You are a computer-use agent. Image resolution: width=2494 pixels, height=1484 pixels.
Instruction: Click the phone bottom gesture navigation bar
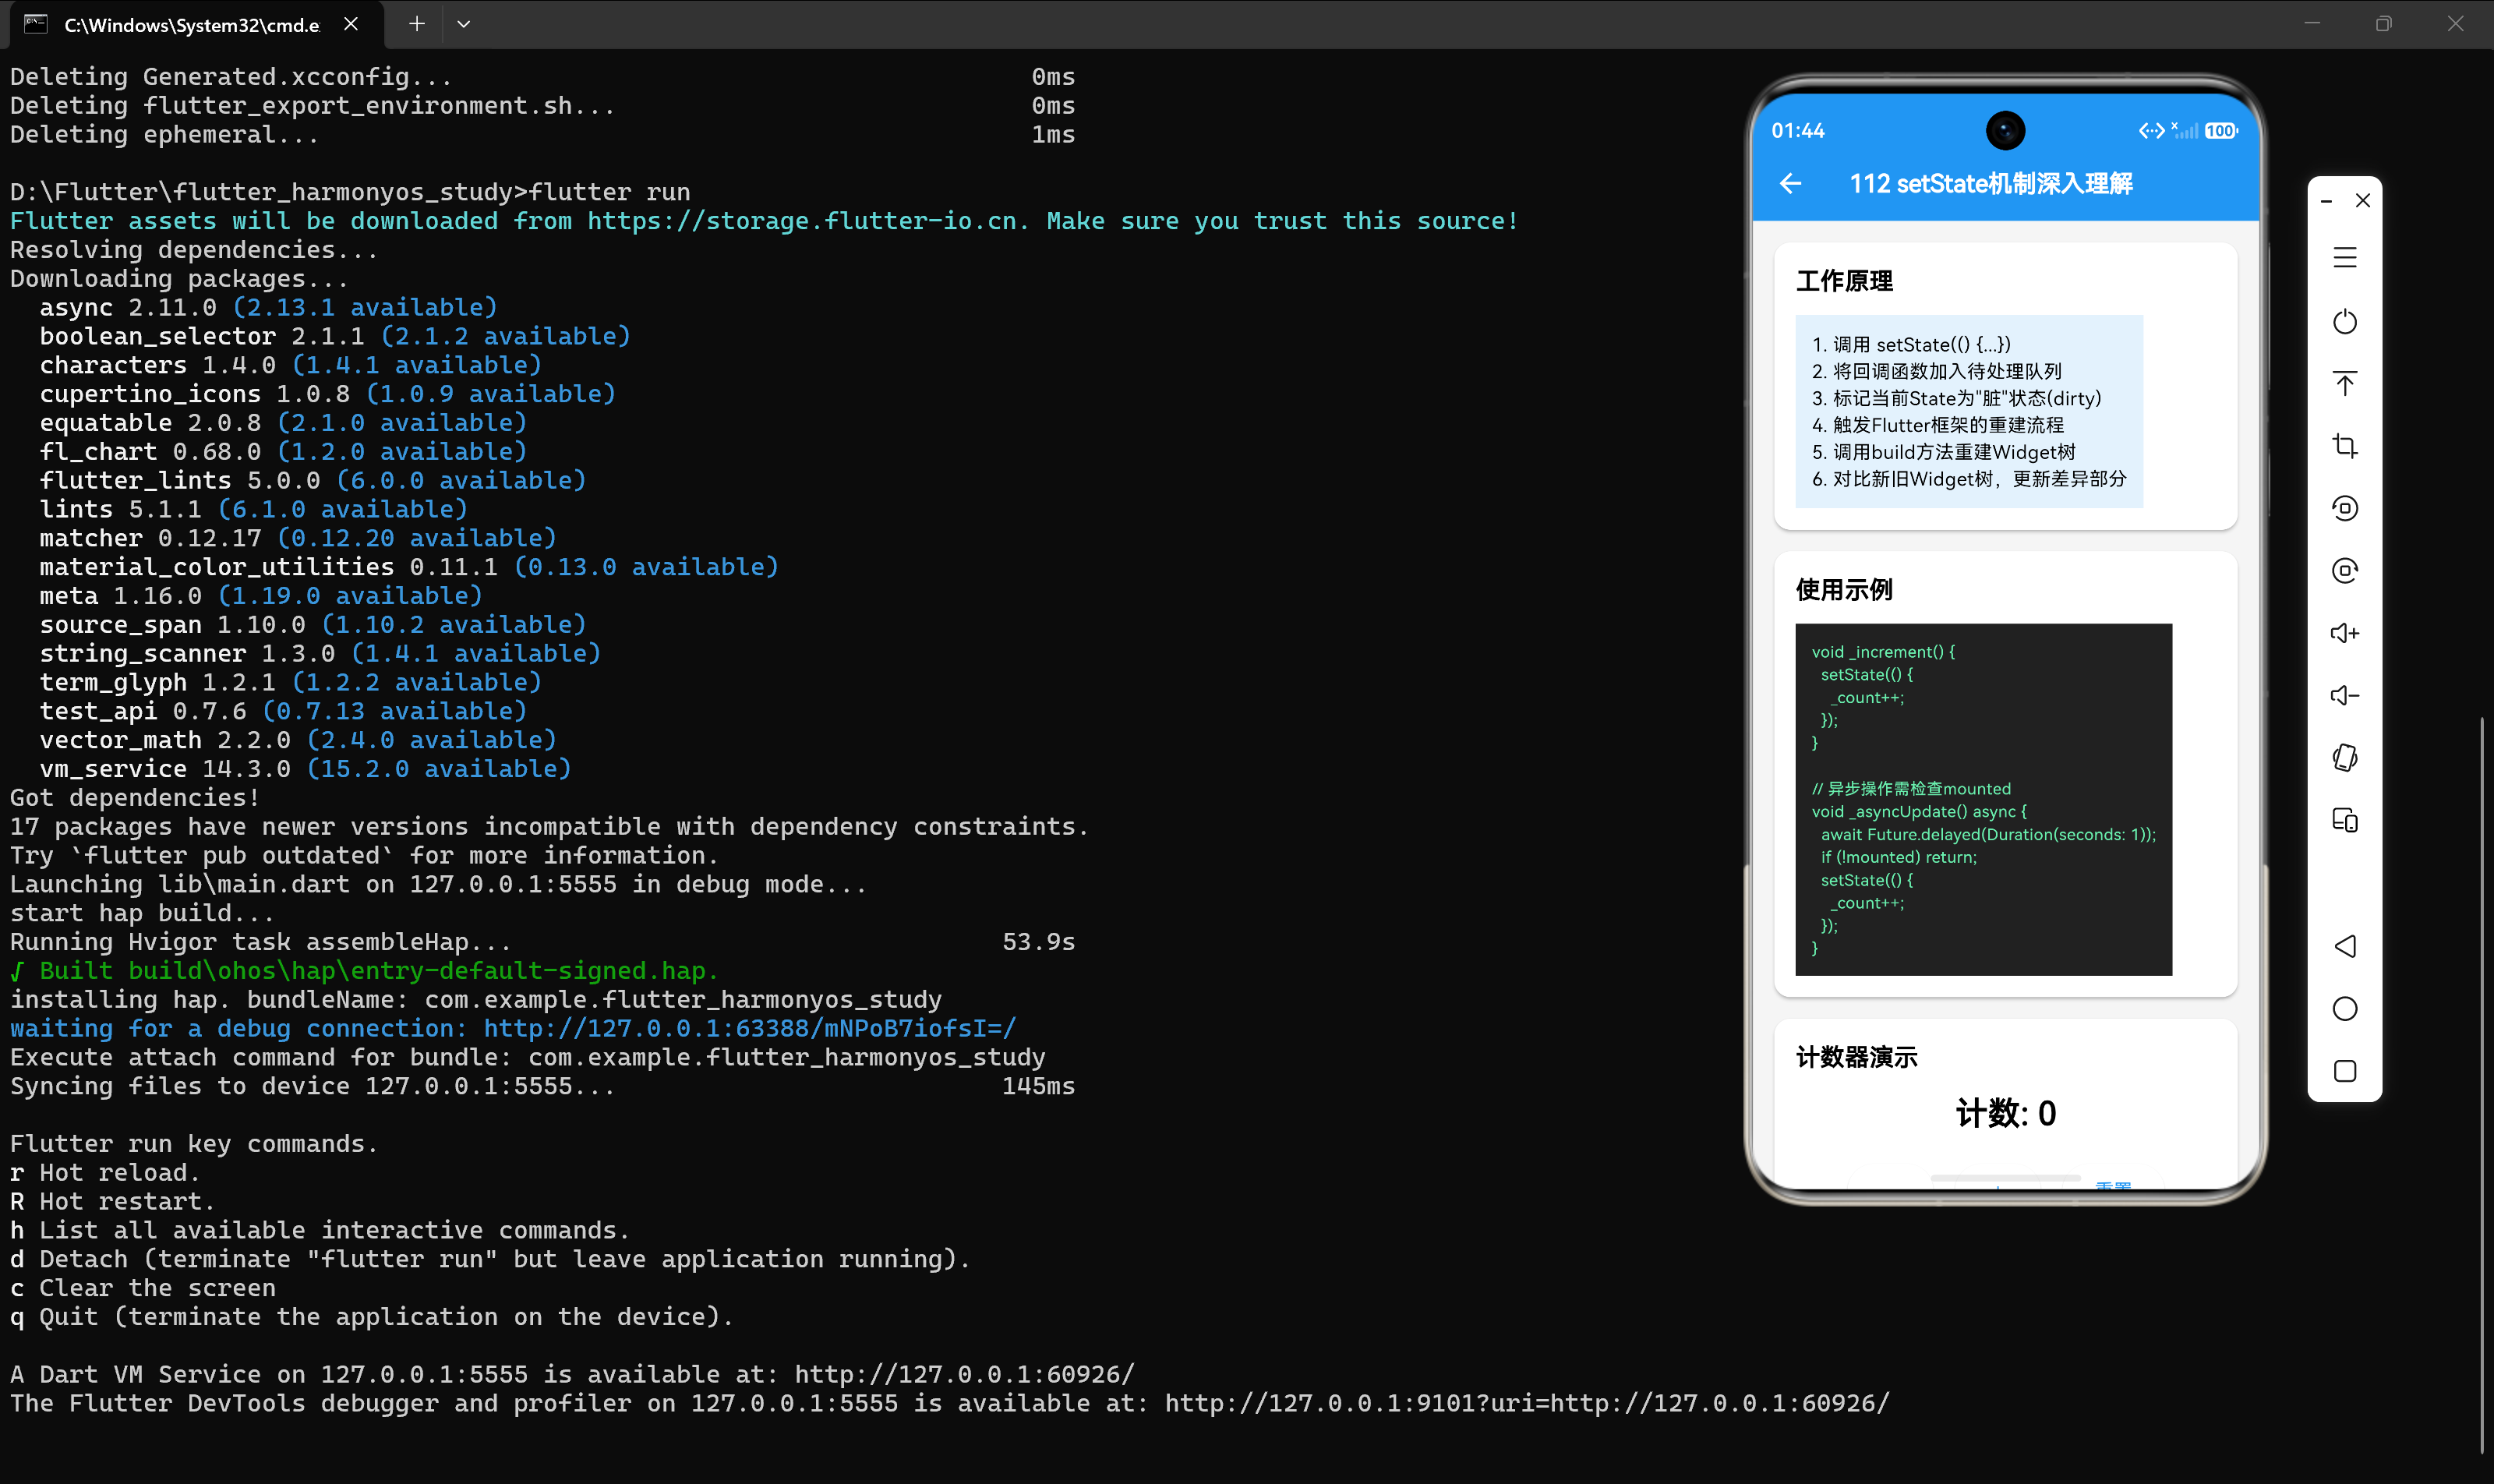(2005, 1178)
